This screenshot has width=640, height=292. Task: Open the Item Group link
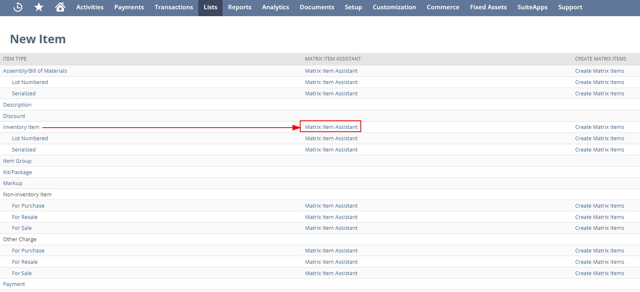pos(17,161)
